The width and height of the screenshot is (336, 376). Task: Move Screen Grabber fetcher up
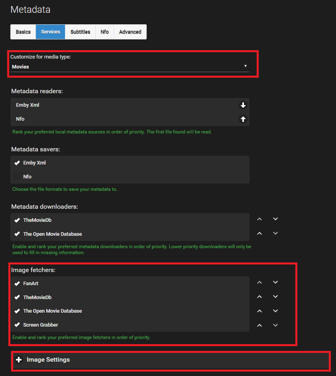(259, 325)
